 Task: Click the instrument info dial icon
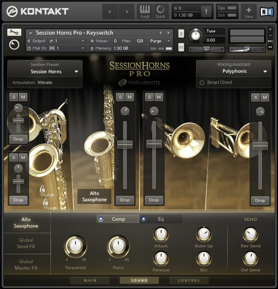tap(14, 45)
